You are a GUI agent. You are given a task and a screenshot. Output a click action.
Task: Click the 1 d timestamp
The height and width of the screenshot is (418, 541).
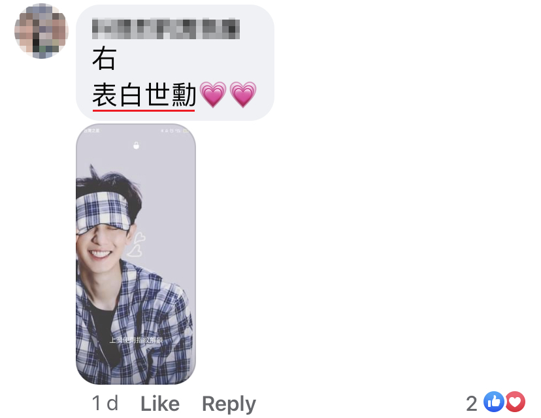pyautogui.click(x=105, y=404)
